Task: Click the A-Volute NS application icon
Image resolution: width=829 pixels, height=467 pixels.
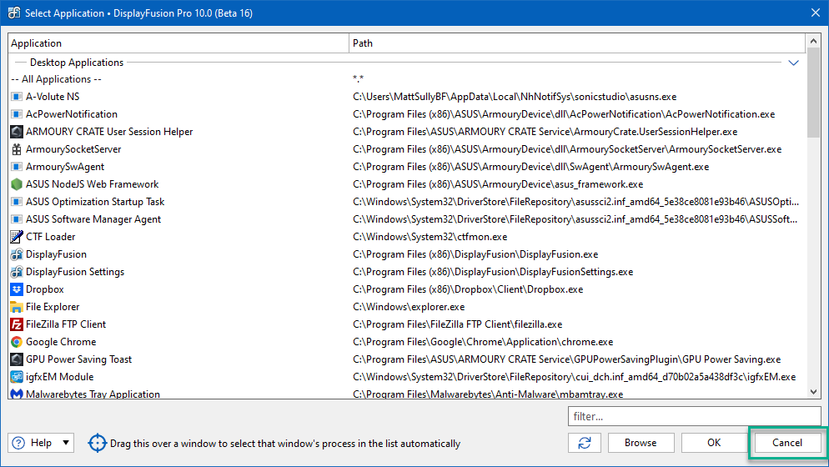Action: [17, 97]
